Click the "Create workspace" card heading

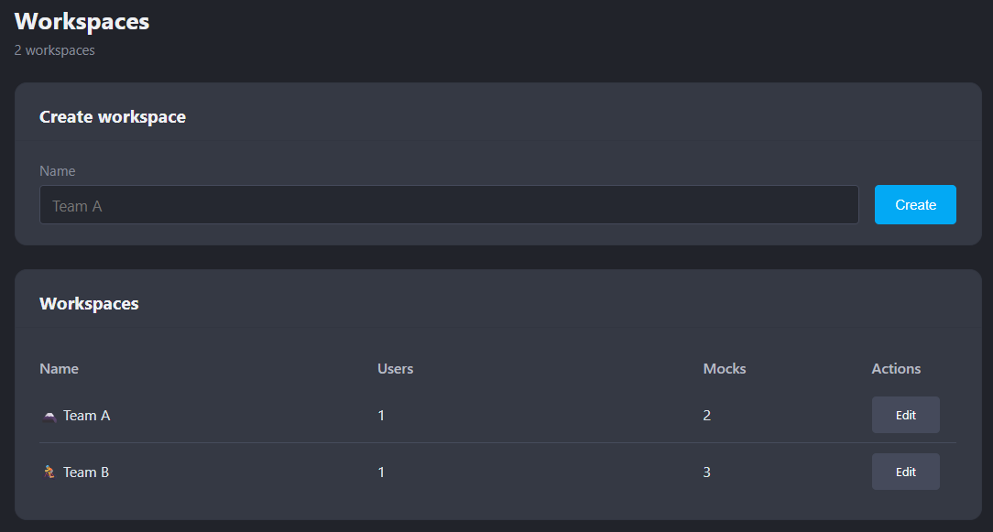pos(113,117)
